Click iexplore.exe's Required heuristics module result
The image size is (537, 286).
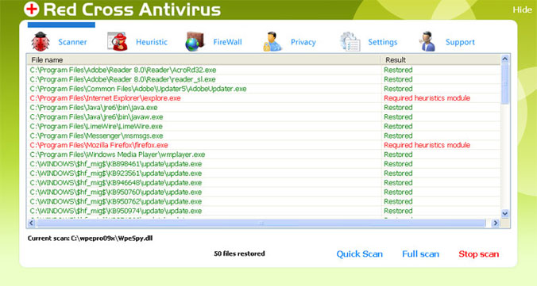[x=427, y=98]
